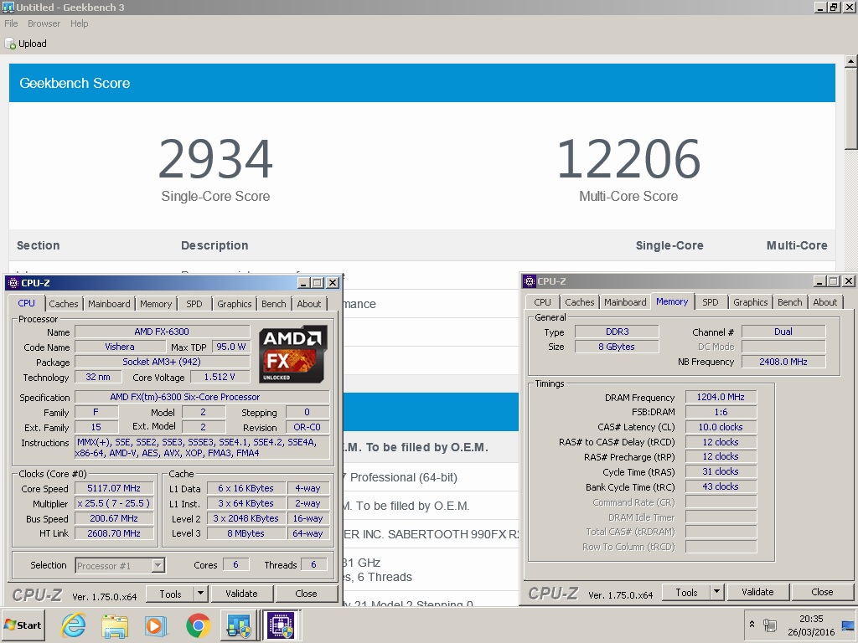Click the Multiplier value x 25.5
This screenshot has height=643, width=858.
tap(114, 503)
